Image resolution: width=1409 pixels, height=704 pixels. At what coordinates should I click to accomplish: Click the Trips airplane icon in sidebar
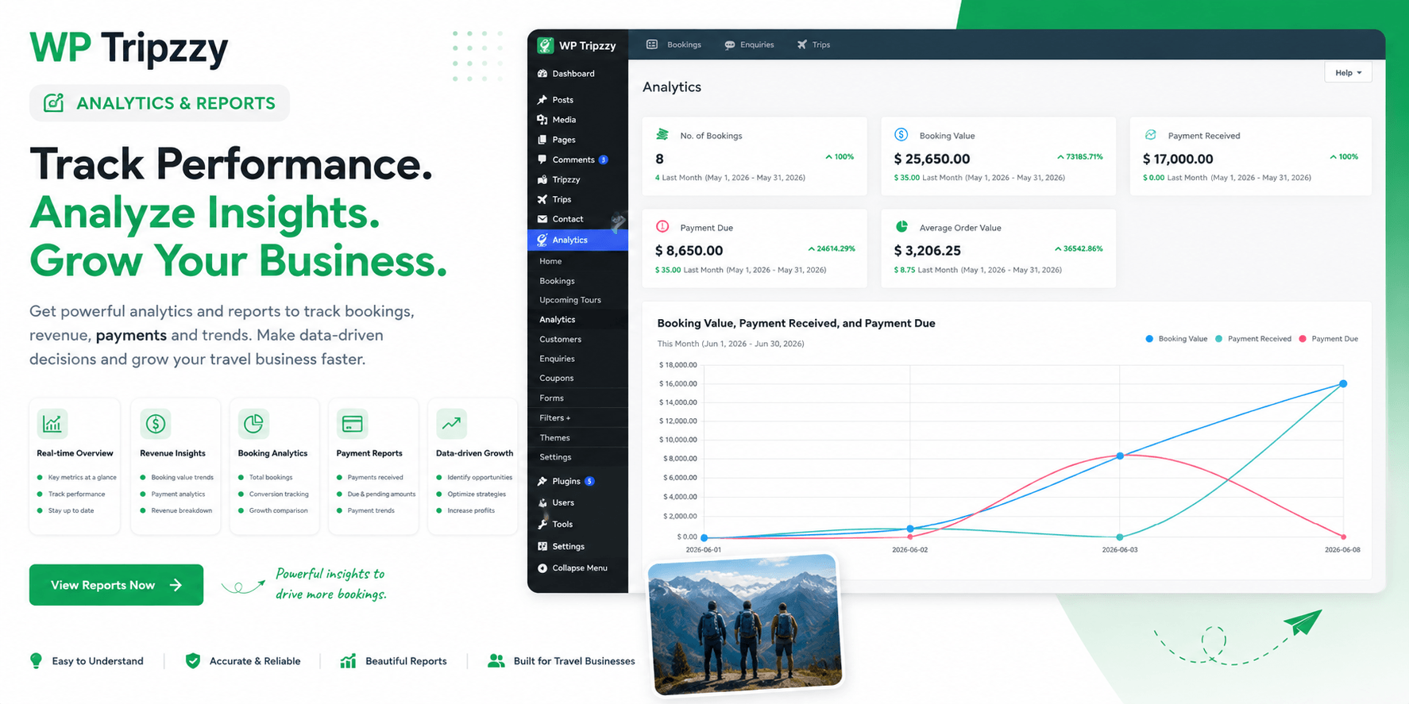542,199
